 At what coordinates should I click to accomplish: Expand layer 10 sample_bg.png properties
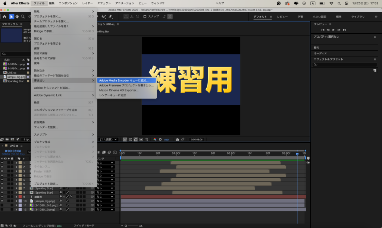pos(16,201)
